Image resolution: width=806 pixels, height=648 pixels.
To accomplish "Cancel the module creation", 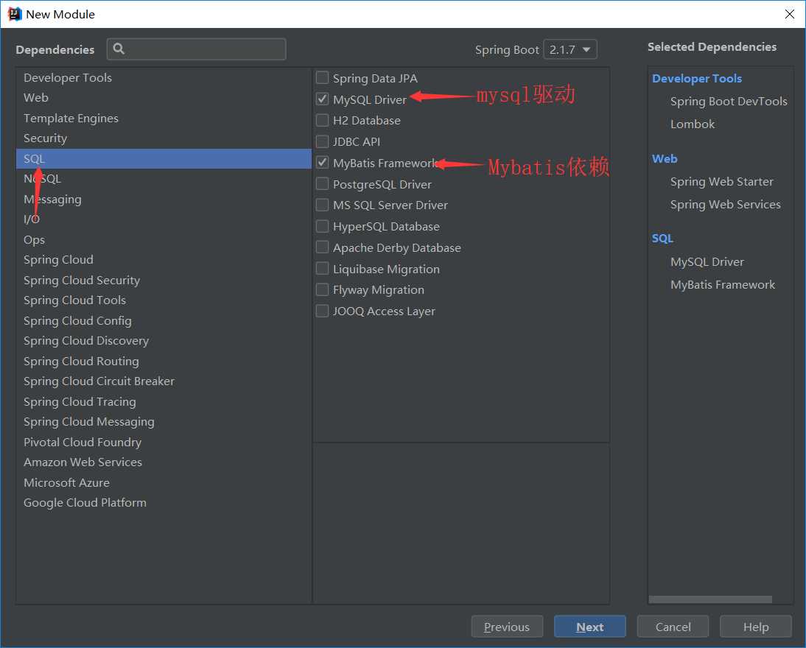I will pos(673,627).
